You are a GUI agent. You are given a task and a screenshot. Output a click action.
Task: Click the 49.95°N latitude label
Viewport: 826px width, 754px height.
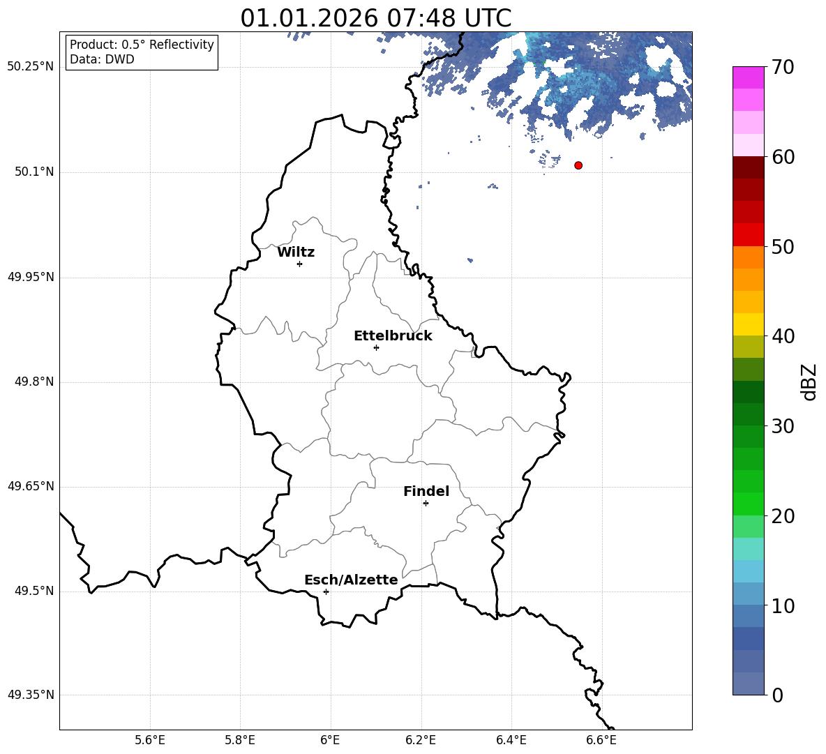31,277
